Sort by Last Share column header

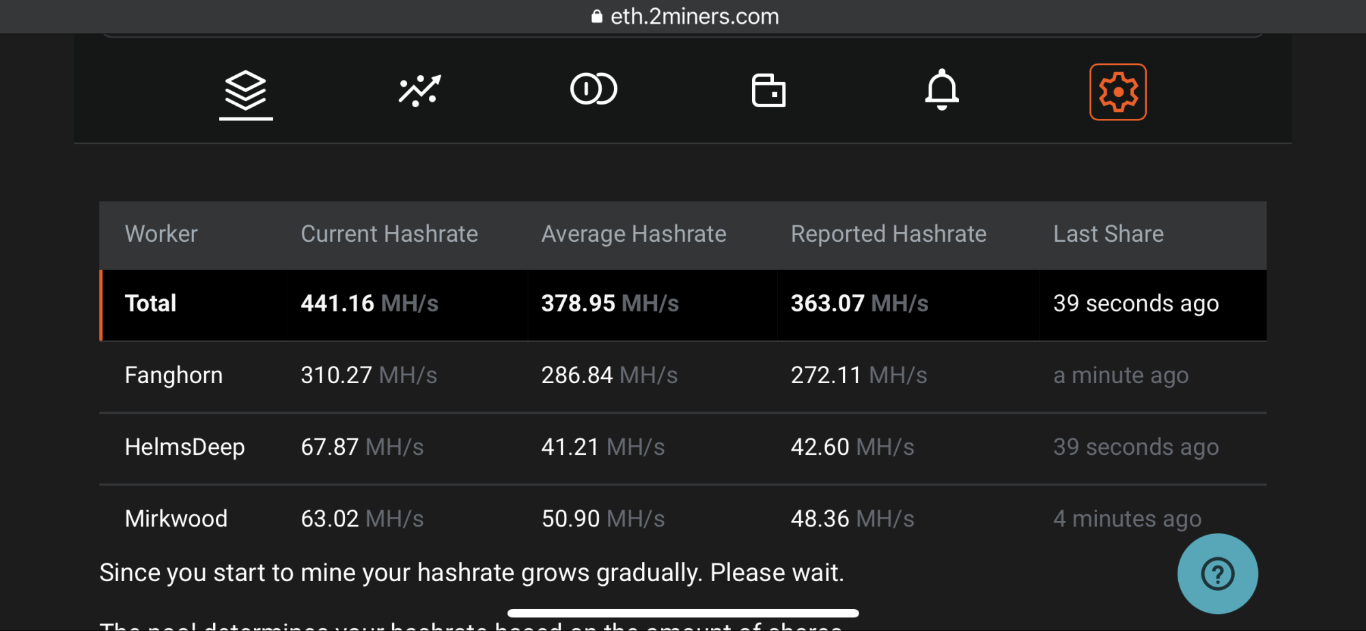1108,234
